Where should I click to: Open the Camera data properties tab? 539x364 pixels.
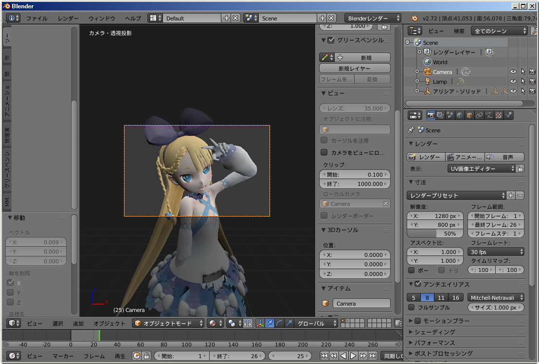(x=488, y=115)
